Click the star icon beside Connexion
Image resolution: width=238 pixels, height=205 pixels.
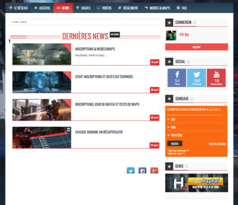[x=169, y=23]
